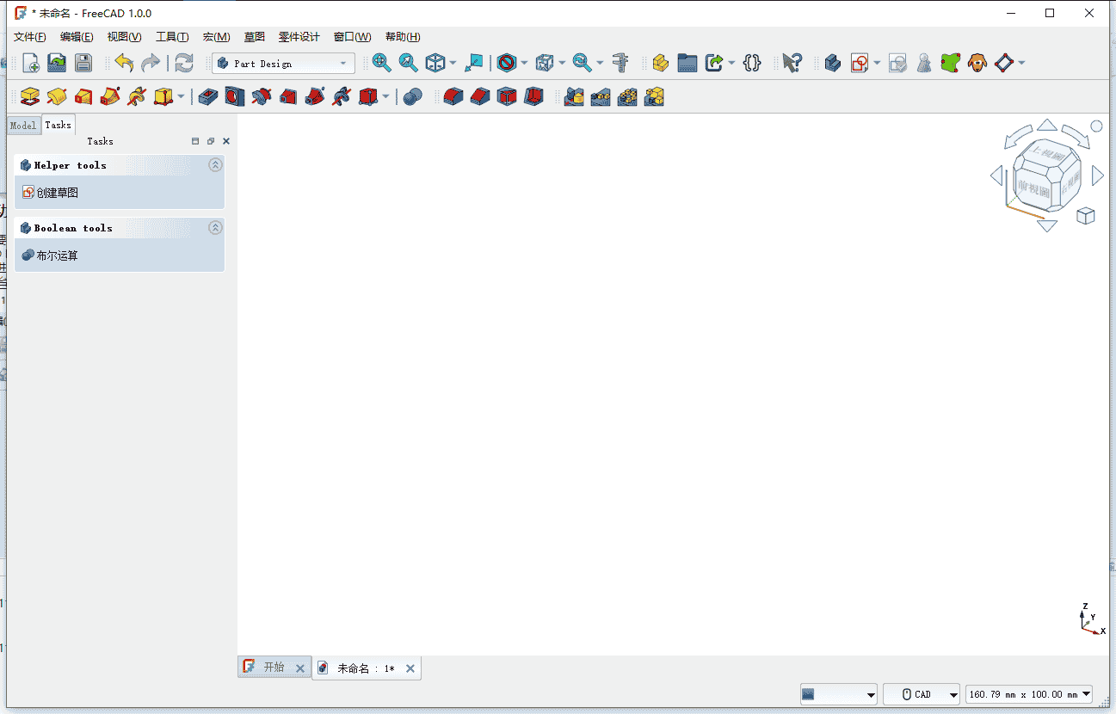Open the 编辑(E) menu
Viewport: 1116px width, 714px height.
click(x=77, y=37)
